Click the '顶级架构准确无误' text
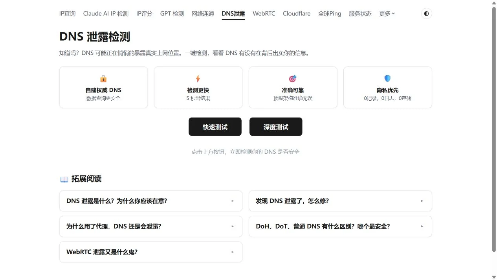Image resolution: width=497 pixels, height=280 pixels. [293, 98]
